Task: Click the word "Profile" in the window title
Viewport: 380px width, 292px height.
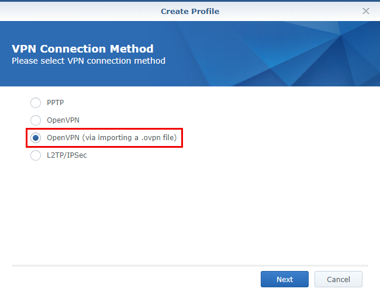Action: [x=205, y=11]
